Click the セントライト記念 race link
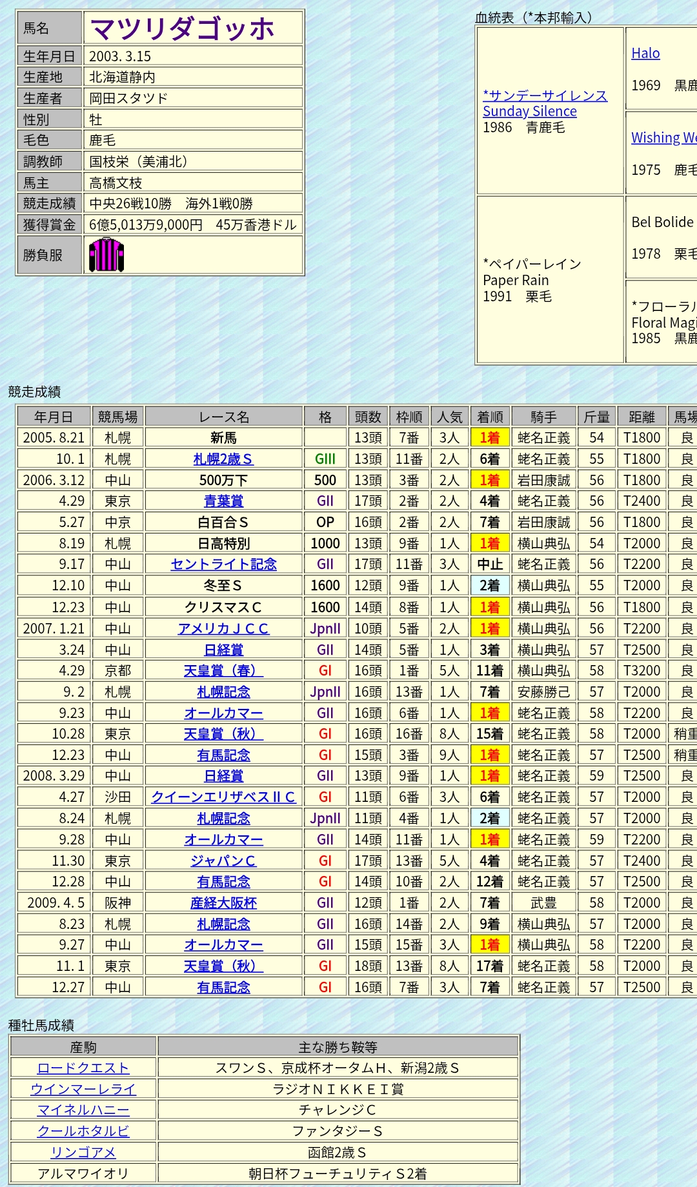Image resolution: width=697 pixels, height=1187 pixels. pyautogui.click(x=223, y=564)
